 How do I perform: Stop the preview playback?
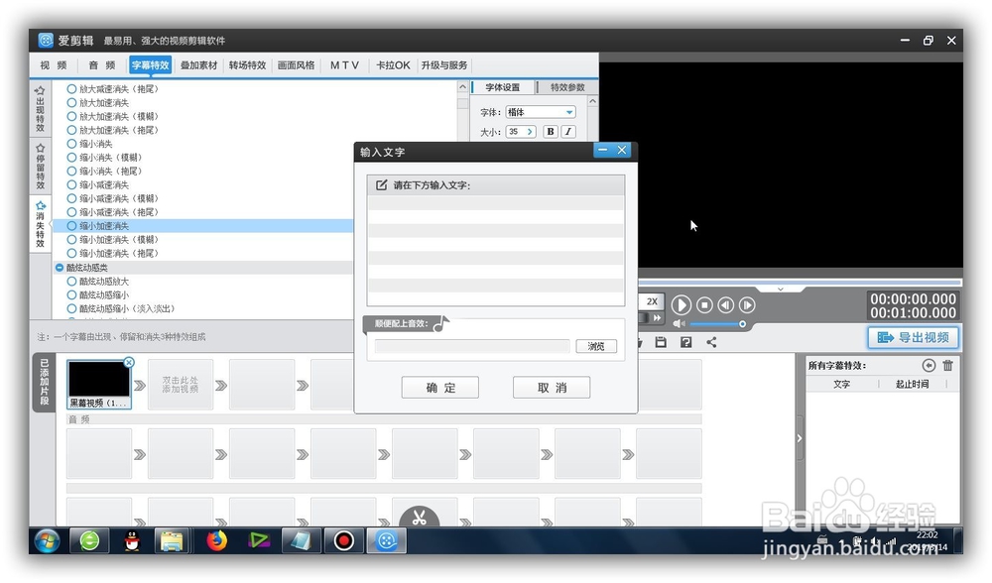coord(704,304)
